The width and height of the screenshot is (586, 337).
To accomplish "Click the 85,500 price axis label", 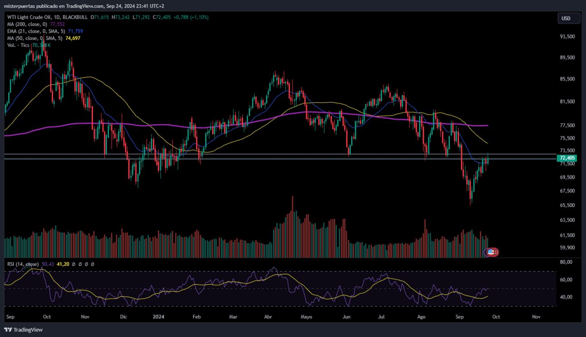I will pos(568,79).
